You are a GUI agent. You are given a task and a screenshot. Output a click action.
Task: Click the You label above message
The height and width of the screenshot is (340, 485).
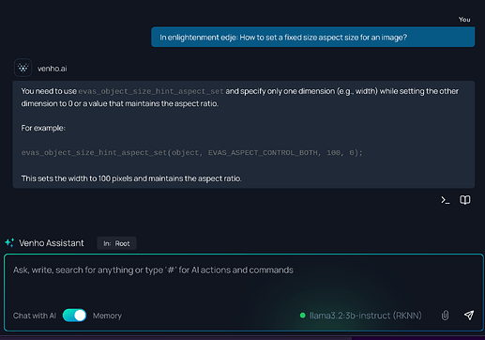pyautogui.click(x=464, y=20)
